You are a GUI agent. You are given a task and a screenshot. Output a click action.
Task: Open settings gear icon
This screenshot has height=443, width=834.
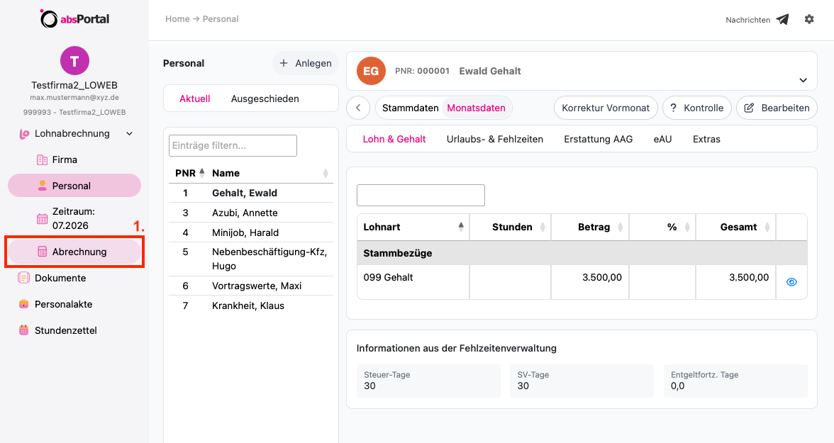click(x=809, y=19)
